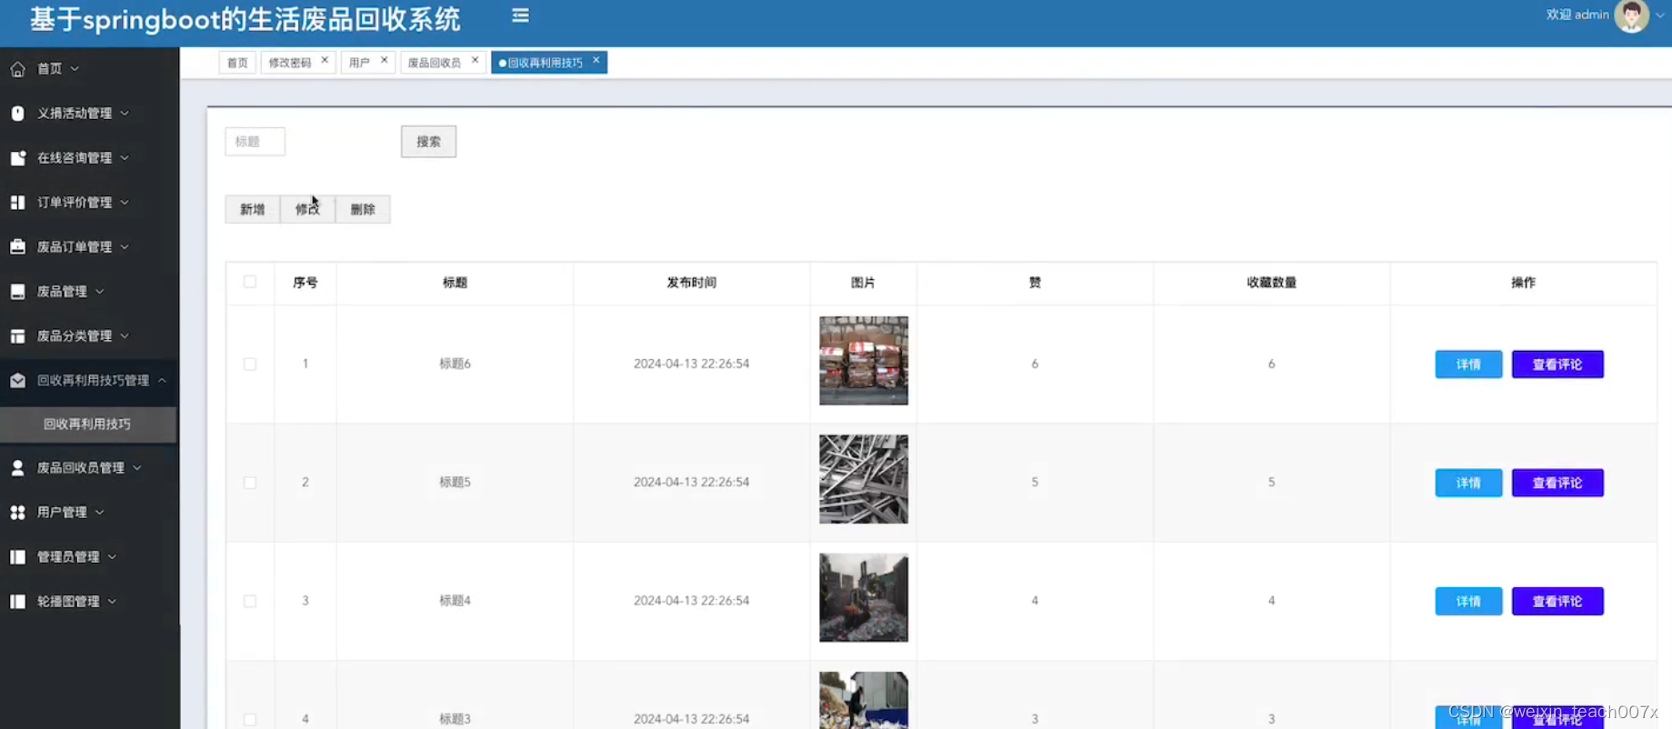Expand 订单评价管理 menu
1672x729 pixels.
125,202
